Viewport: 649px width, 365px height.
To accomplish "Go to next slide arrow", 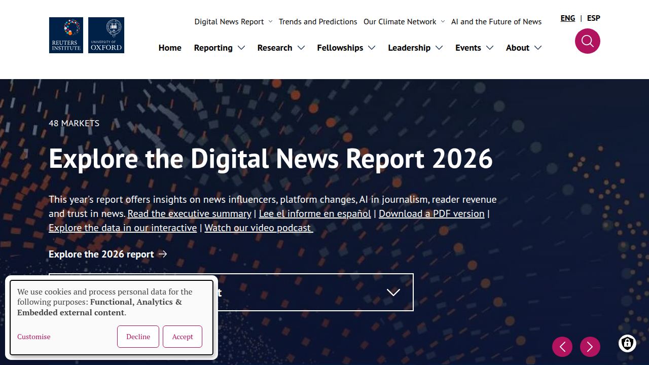I will [590, 347].
